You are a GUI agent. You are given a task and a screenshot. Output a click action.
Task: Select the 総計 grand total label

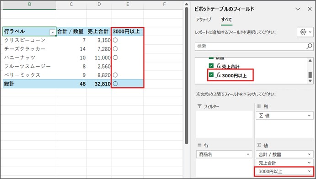(29, 84)
